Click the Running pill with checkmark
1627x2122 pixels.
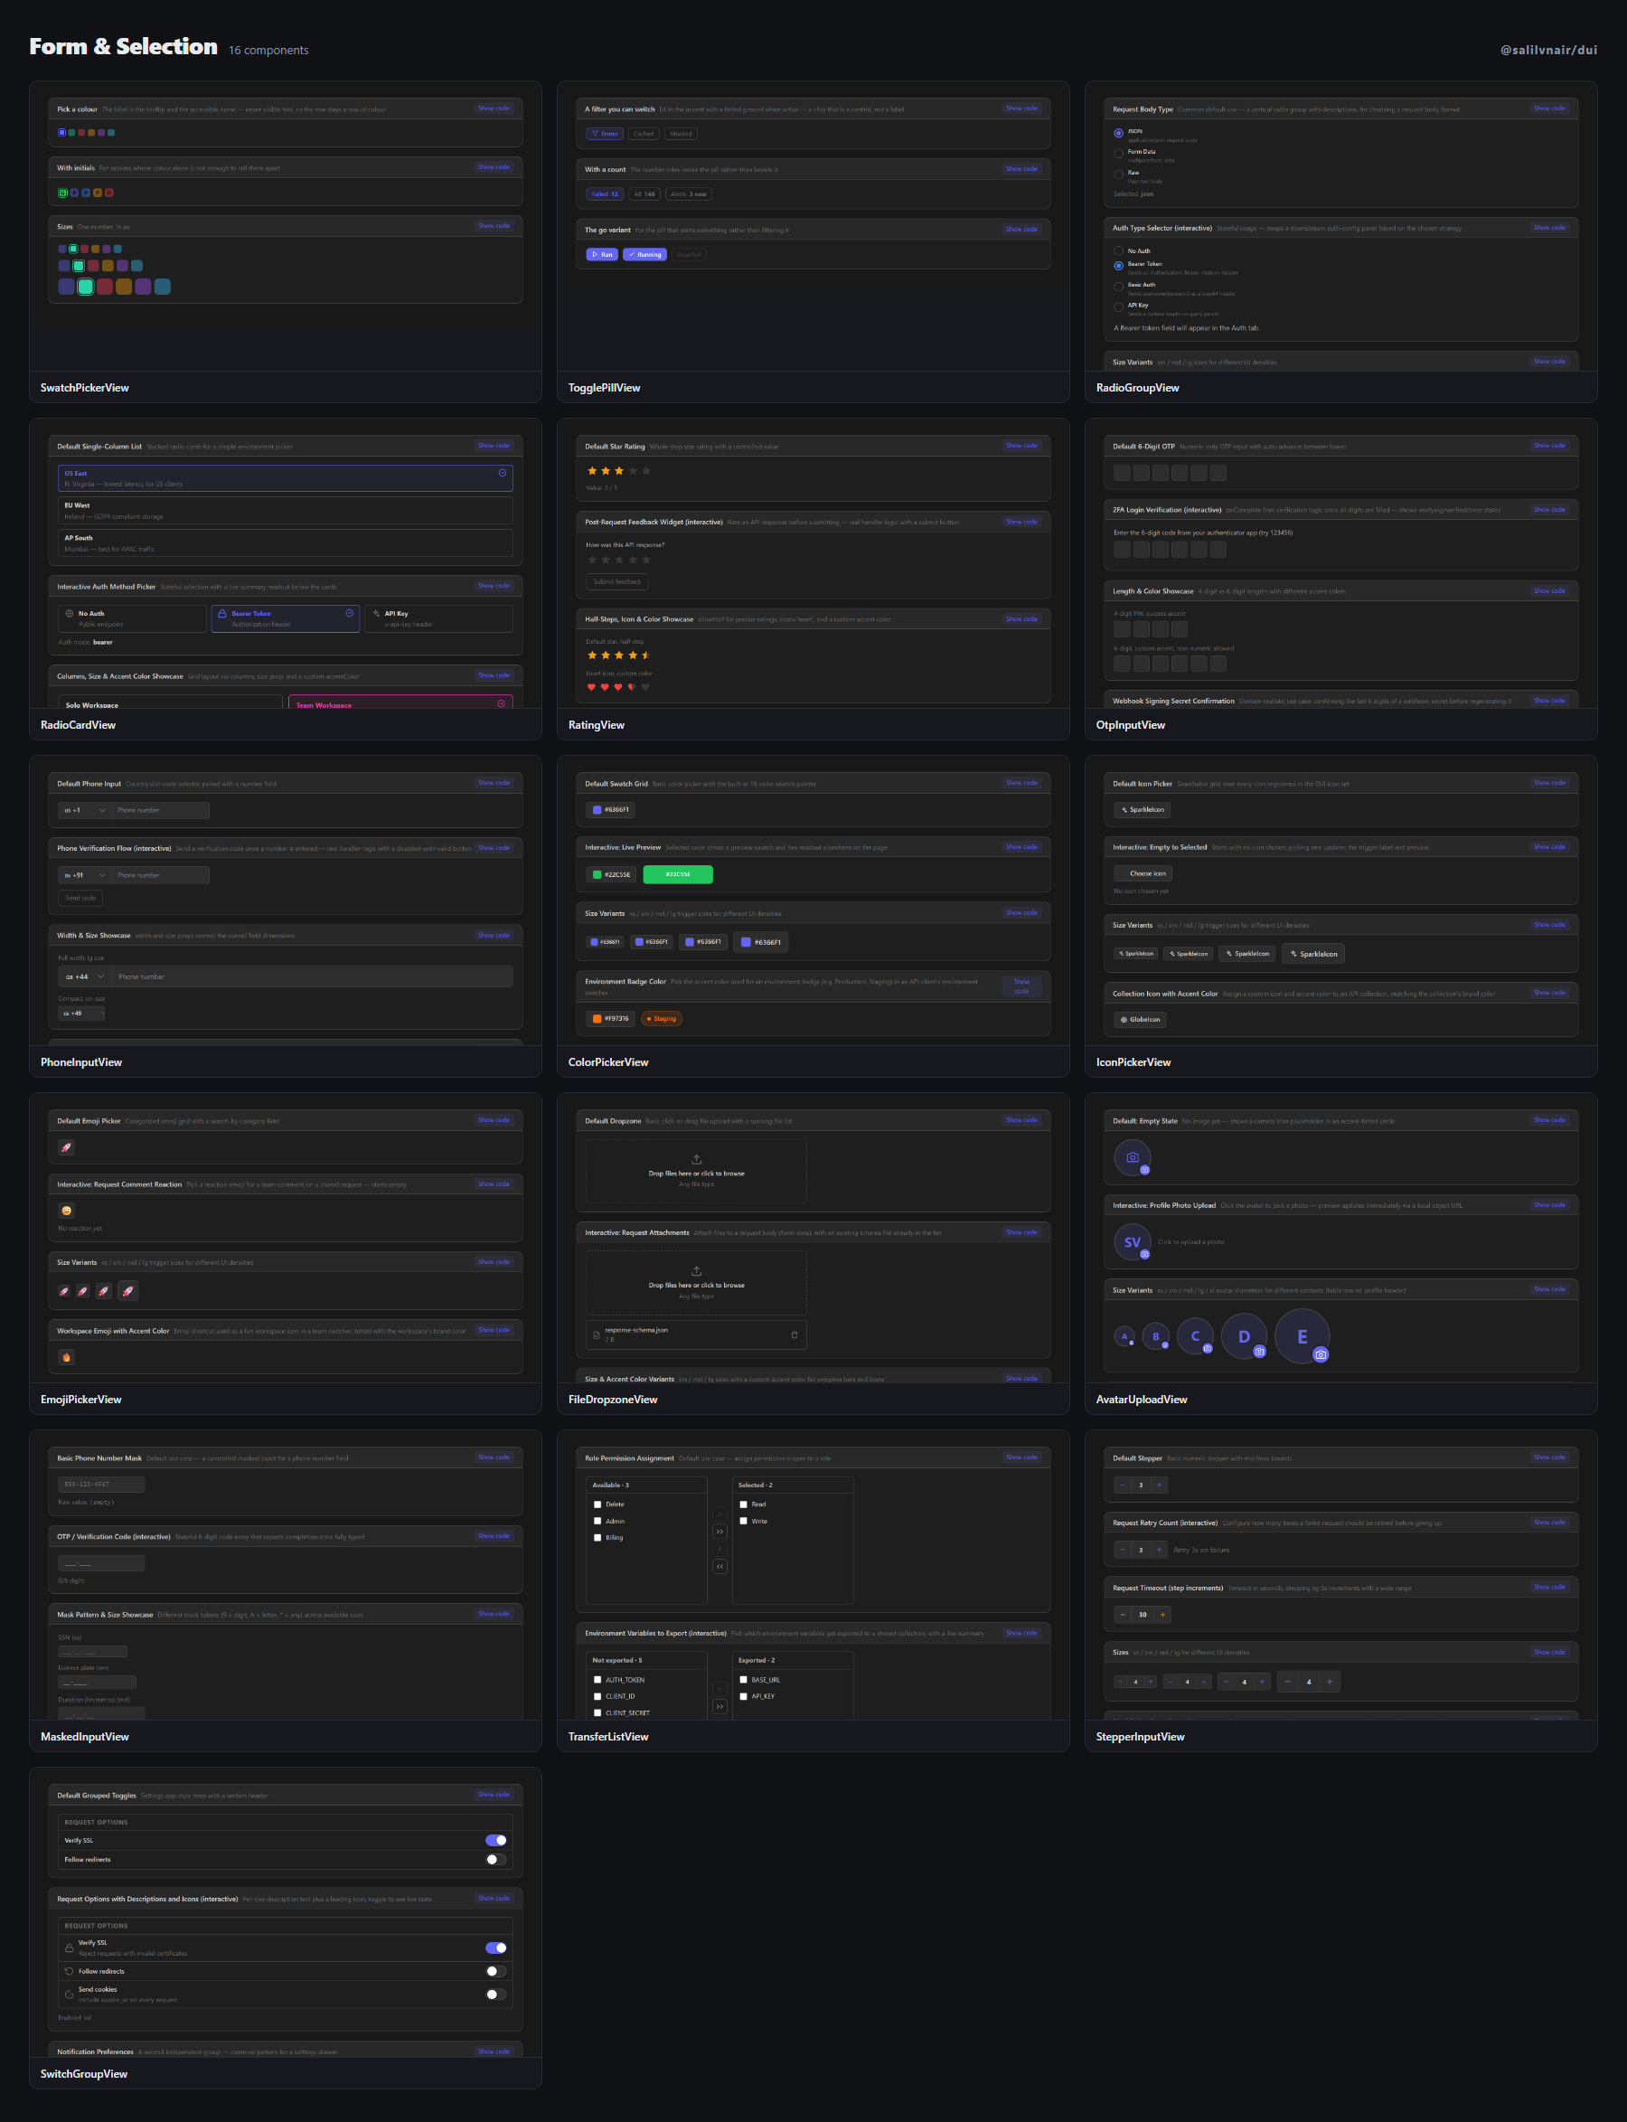pyautogui.click(x=644, y=255)
